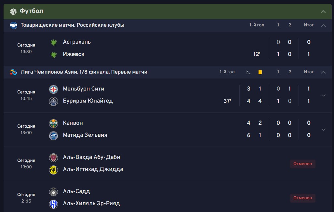Click the Отменен badge for Аль-Вахда match
Viewport: 334px width, 212px height.
click(302, 164)
